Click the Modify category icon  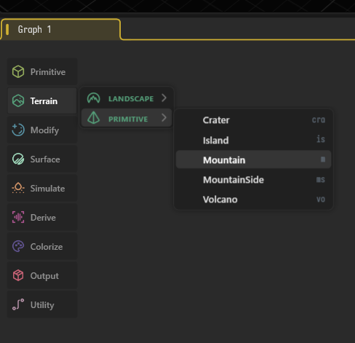click(x=18, y=130)
